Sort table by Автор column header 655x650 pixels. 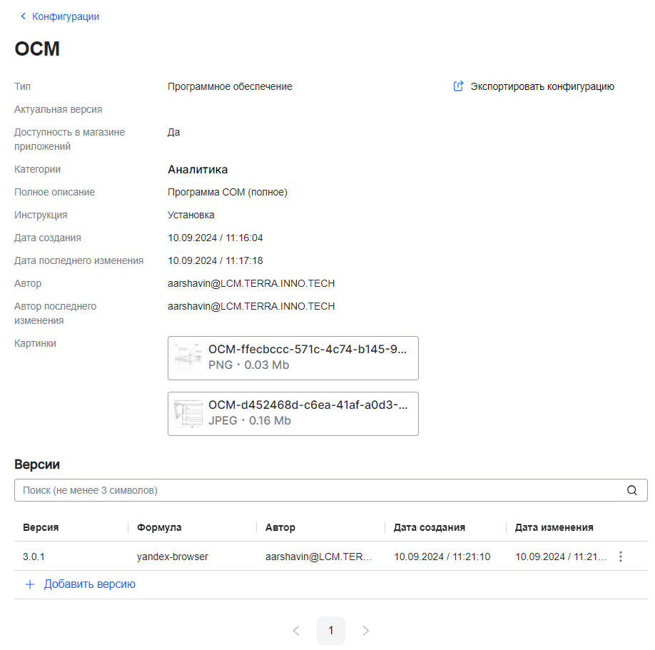point(280,527)
